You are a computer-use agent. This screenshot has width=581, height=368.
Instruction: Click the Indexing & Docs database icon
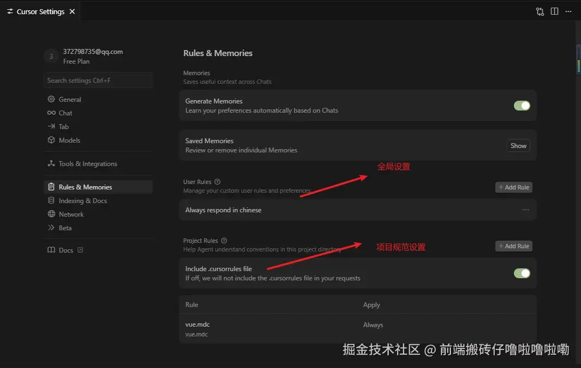[51, 200]
